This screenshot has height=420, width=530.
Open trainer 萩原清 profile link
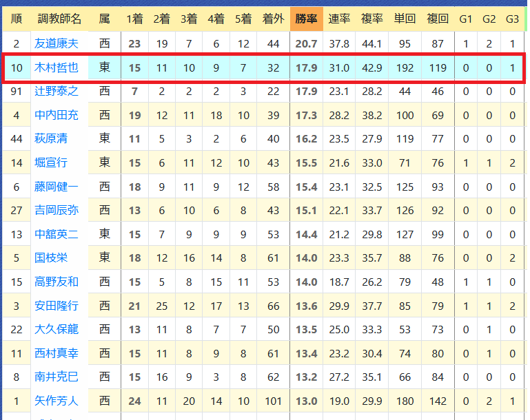51,139
